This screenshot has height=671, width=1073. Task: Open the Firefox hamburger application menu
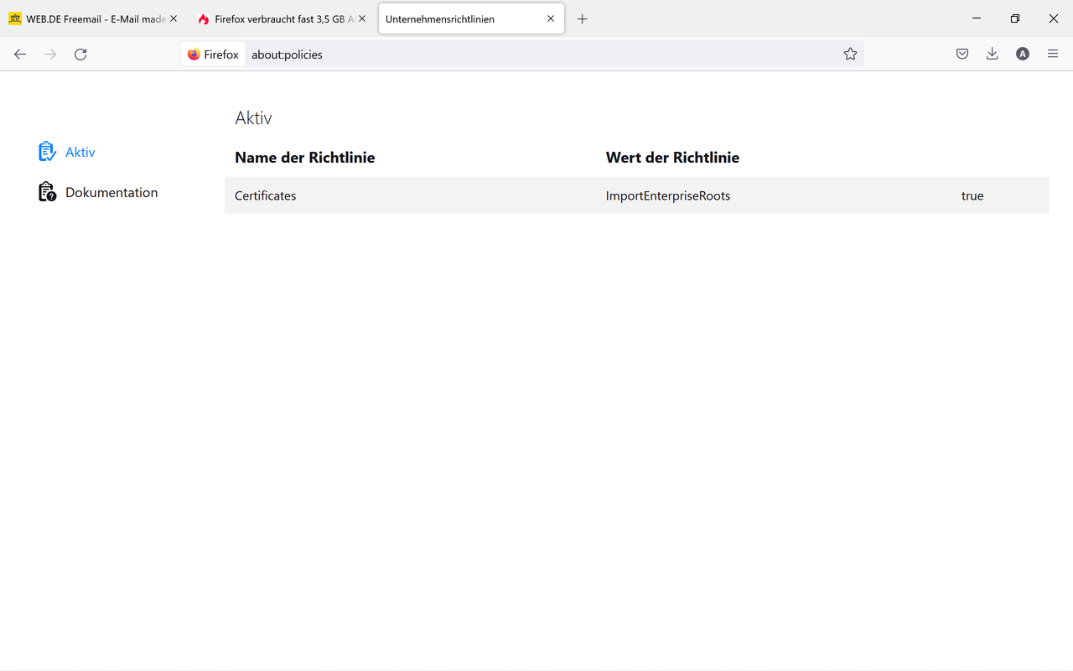1053,55
